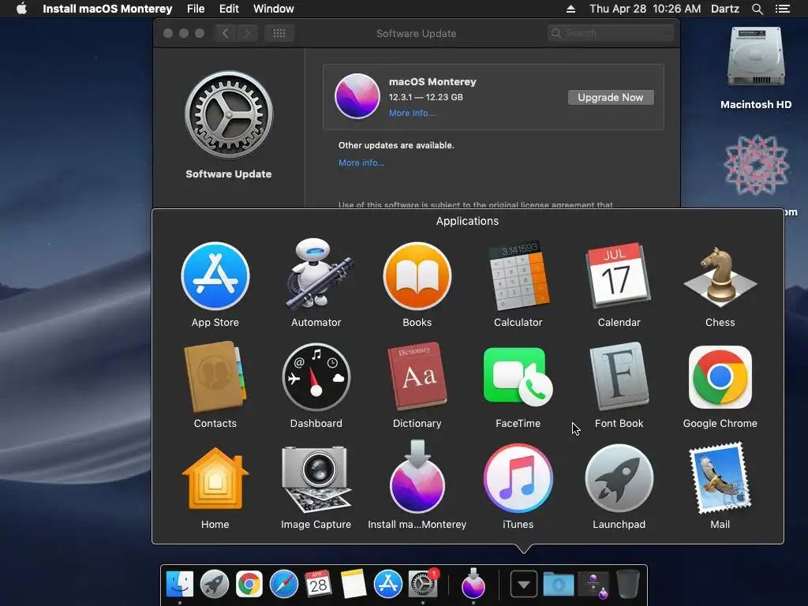Screen dimensions: 808x606
Task: Open the Dictionary app
Action: point(417,376)
